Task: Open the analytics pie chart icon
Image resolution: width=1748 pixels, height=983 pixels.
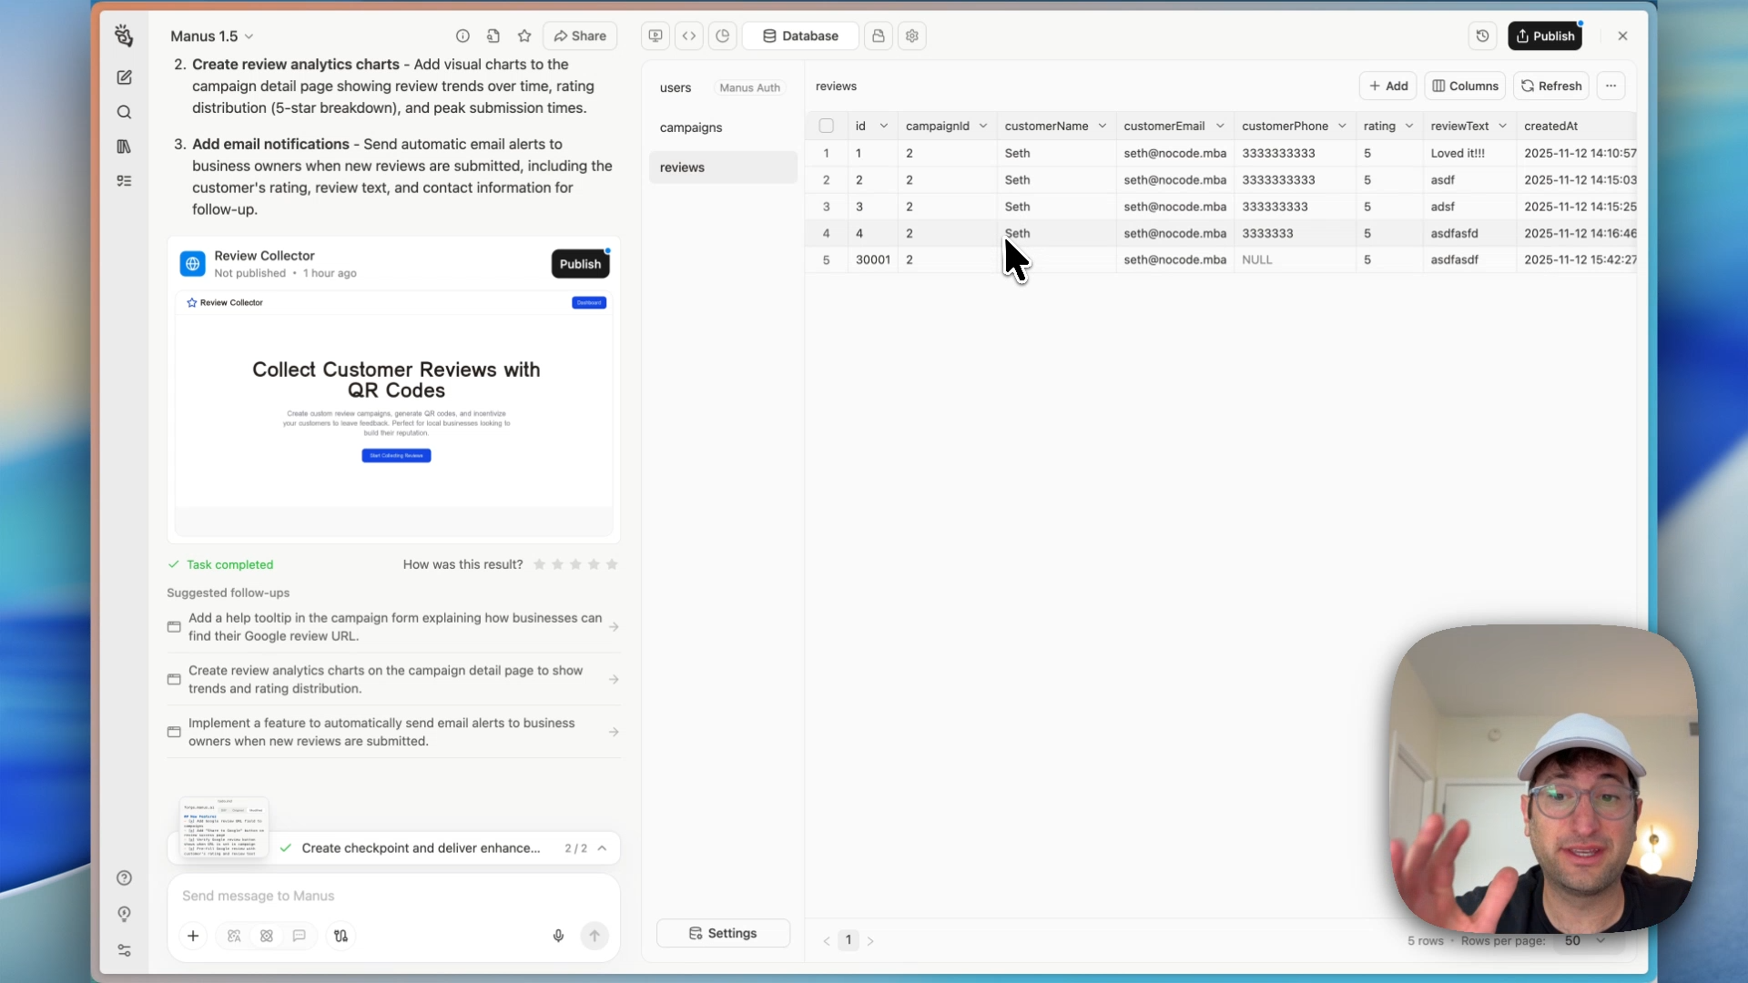Action: point(722,35)
